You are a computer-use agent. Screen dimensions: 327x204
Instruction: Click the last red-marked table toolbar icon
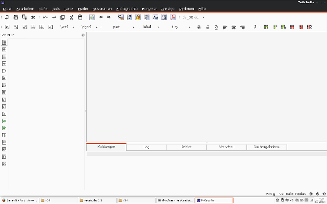pos(310,27)
